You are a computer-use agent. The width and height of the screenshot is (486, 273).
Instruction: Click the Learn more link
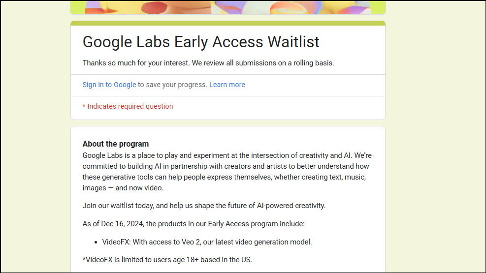[x=227, y=85]
